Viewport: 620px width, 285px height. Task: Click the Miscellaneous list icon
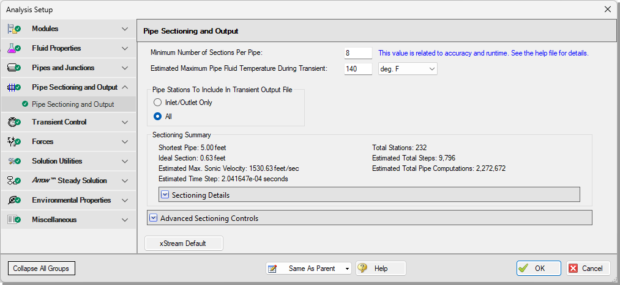pos(14,220)
